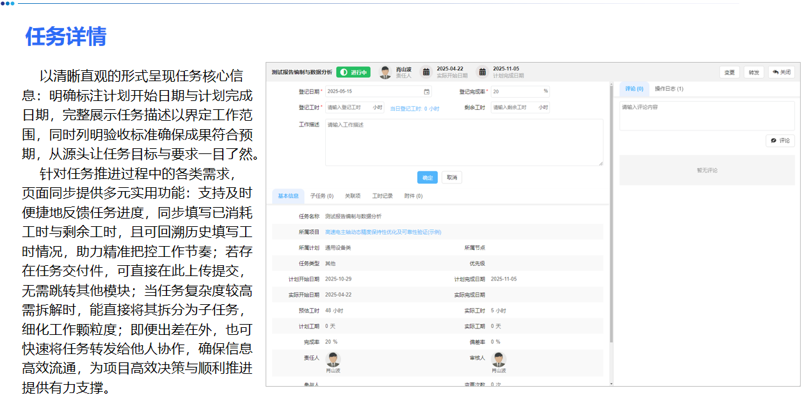Switch to the 附件 (0) tab
809x402 pixels.
(x=413, y=196)
